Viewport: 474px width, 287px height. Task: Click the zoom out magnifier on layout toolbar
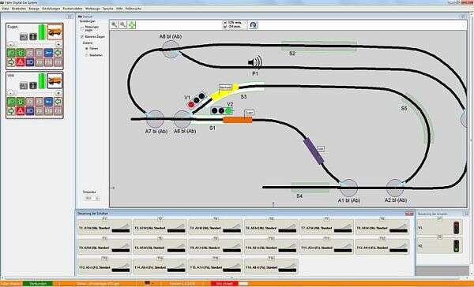tap(122, 24)
